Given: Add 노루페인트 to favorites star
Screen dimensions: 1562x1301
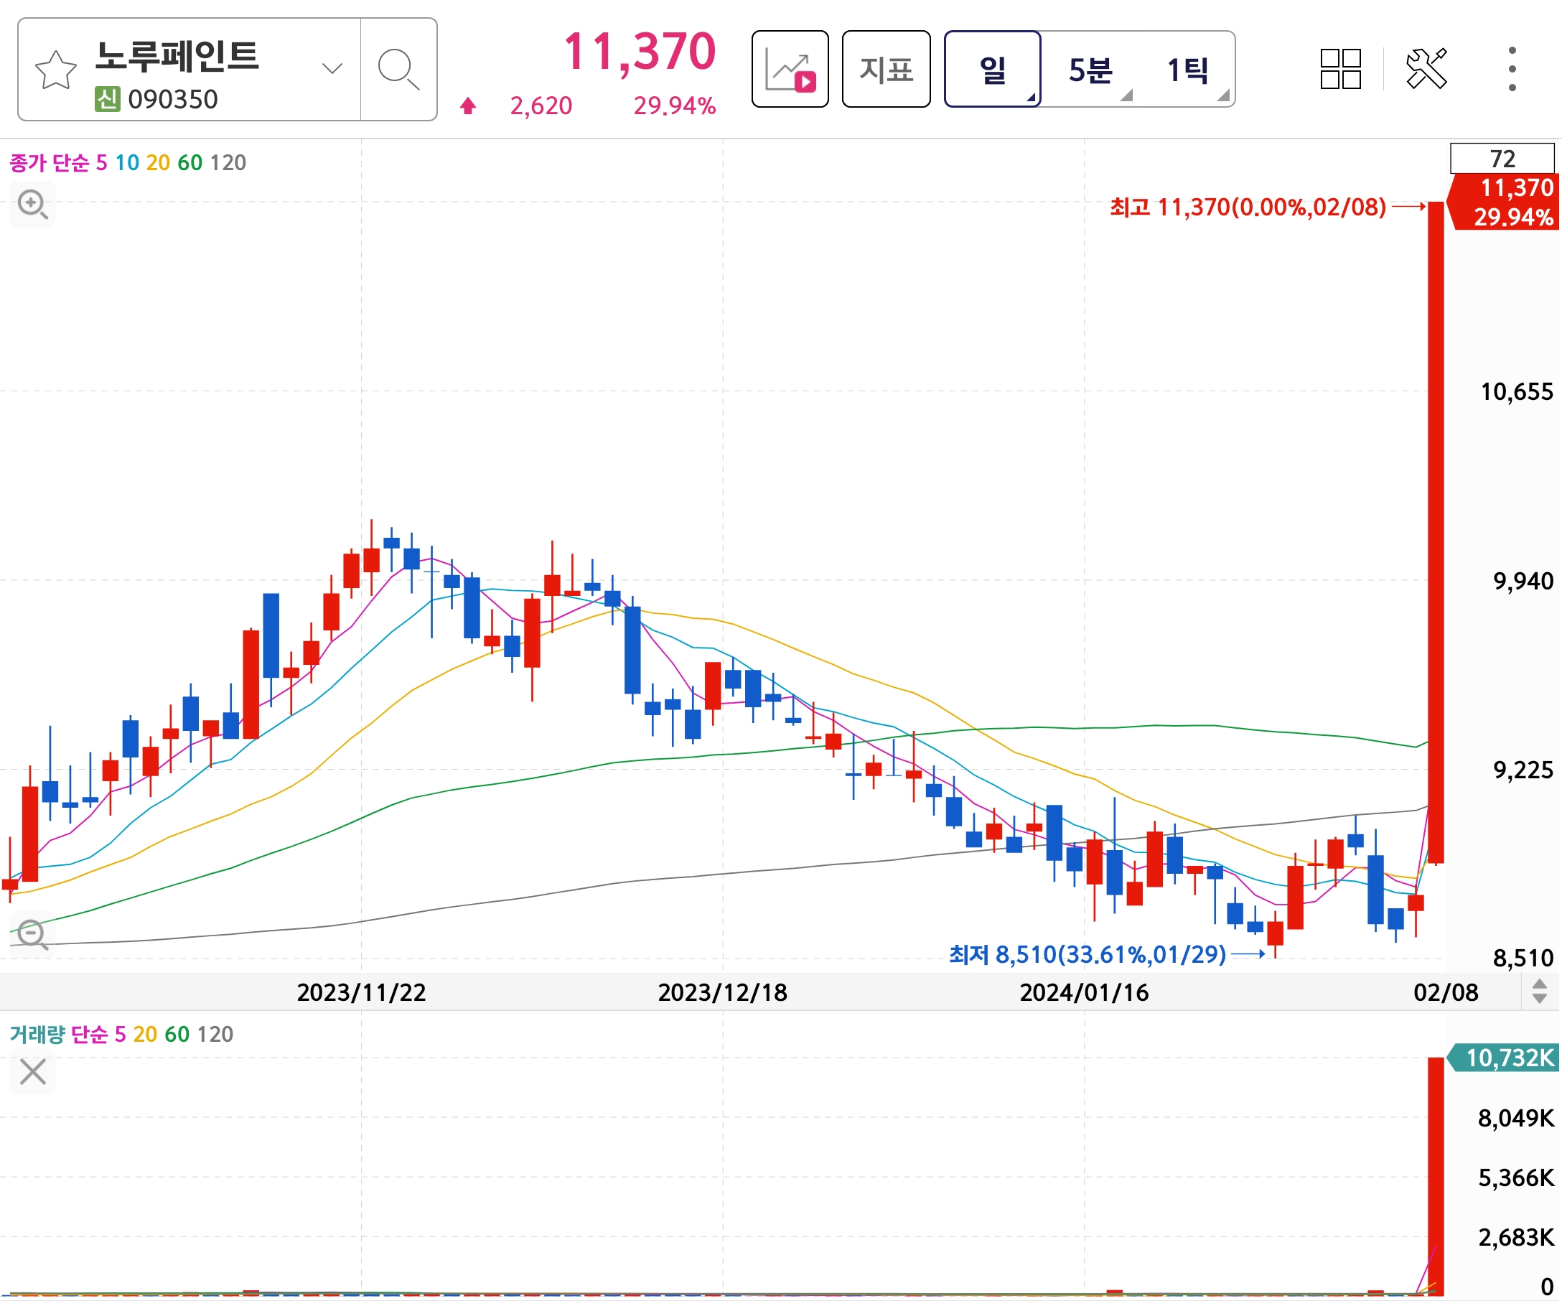Looking at the screenshot, I should (56, 70).
